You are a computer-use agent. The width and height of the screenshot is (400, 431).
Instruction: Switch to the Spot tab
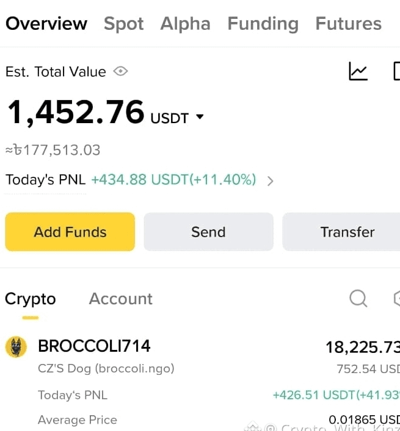coord(123,24)
